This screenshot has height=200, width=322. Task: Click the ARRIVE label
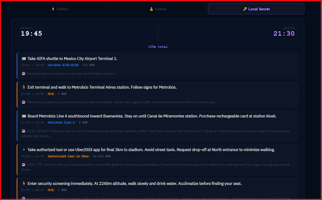click(289, 28)
